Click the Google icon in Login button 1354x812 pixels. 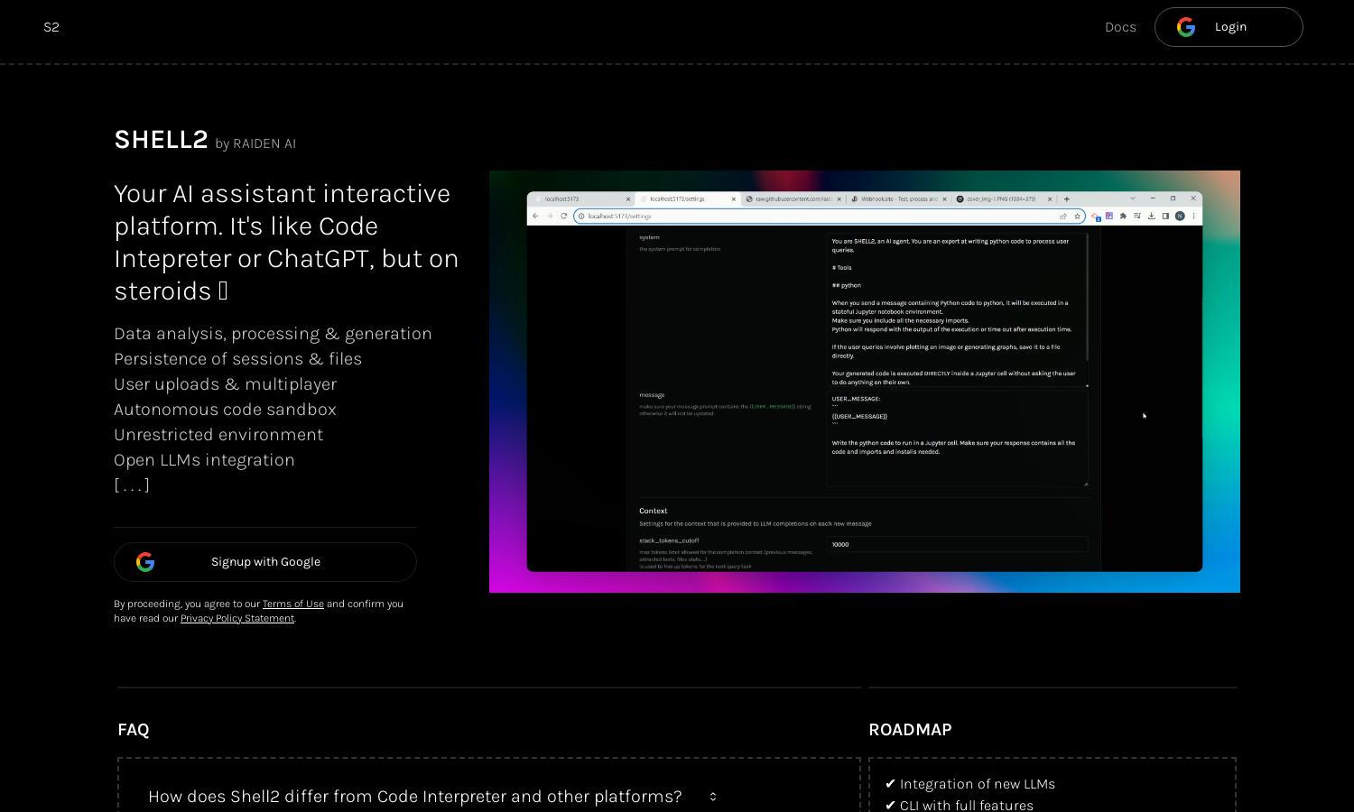point(1186,27)
